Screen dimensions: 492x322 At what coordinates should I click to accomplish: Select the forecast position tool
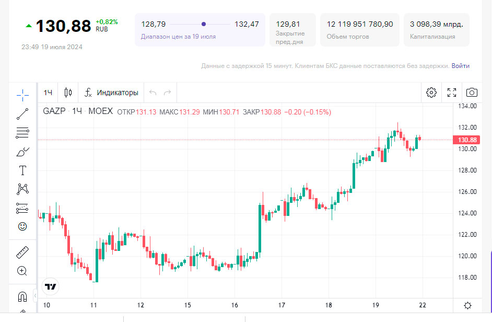(x=22, y=208)
